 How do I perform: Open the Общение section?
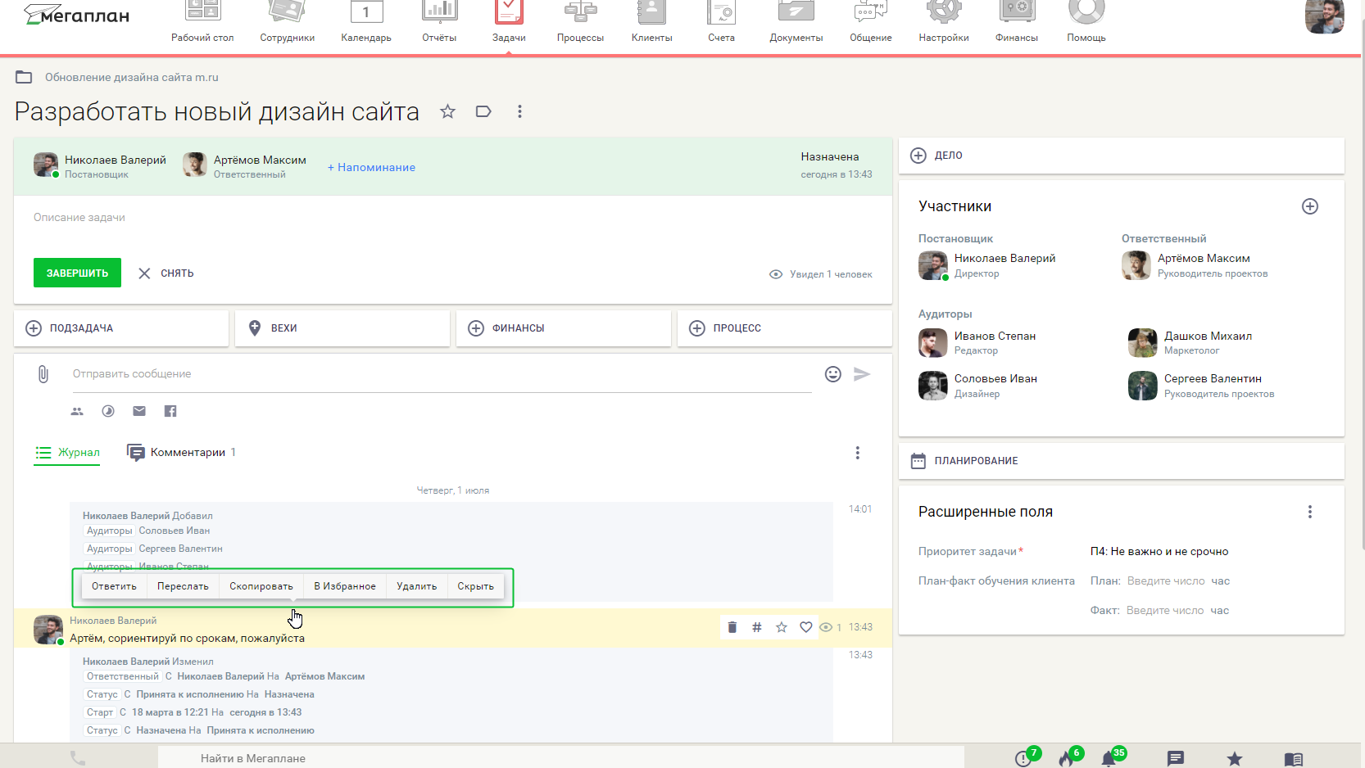tap(870, 23)
